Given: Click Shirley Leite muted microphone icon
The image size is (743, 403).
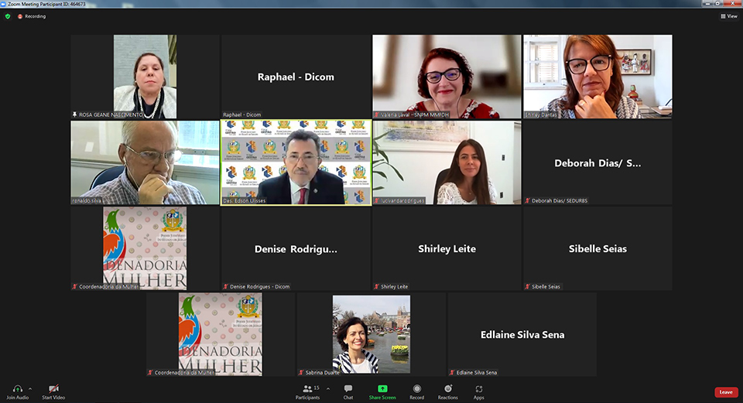Looking at the screenshot, I should point(377,287).
